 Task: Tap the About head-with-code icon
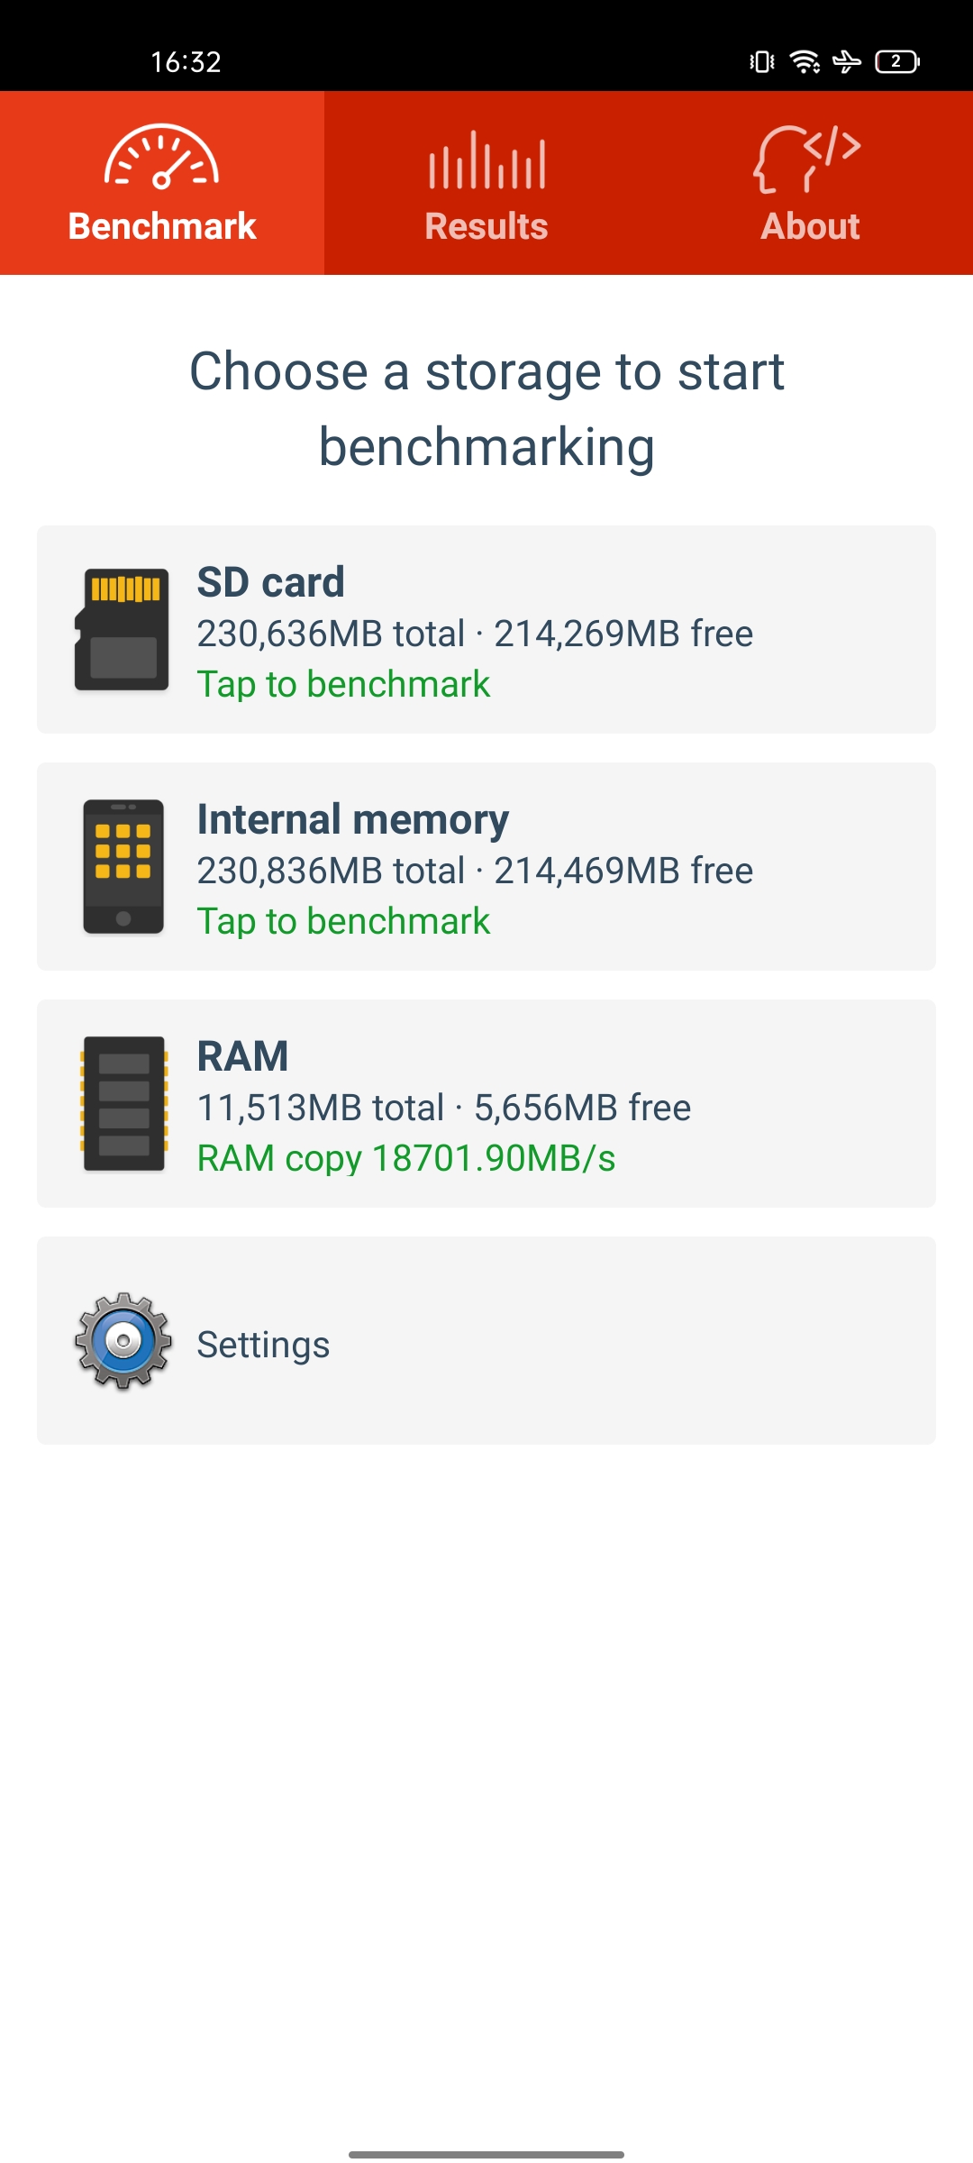coord(807,159)
